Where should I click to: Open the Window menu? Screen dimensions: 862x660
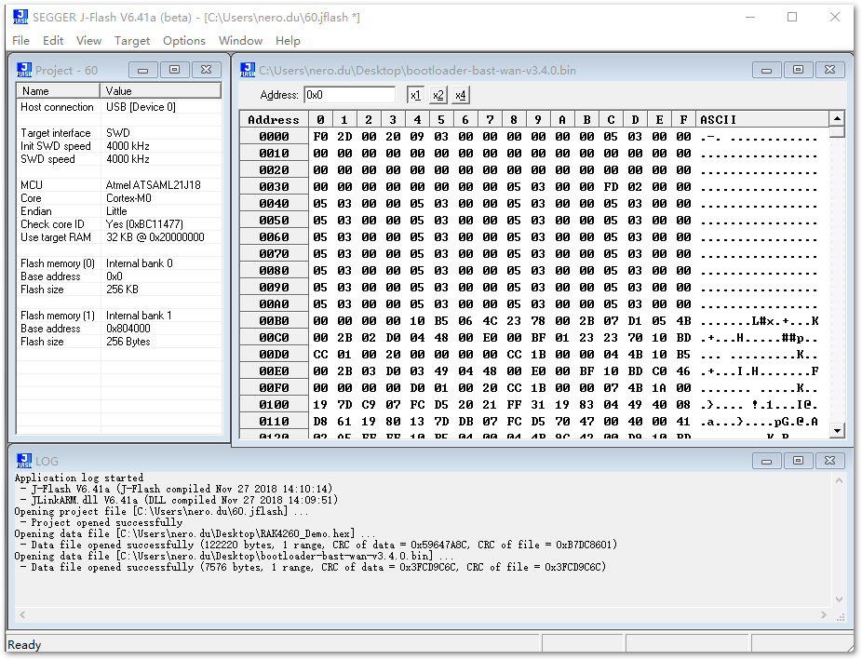(240, 41)
